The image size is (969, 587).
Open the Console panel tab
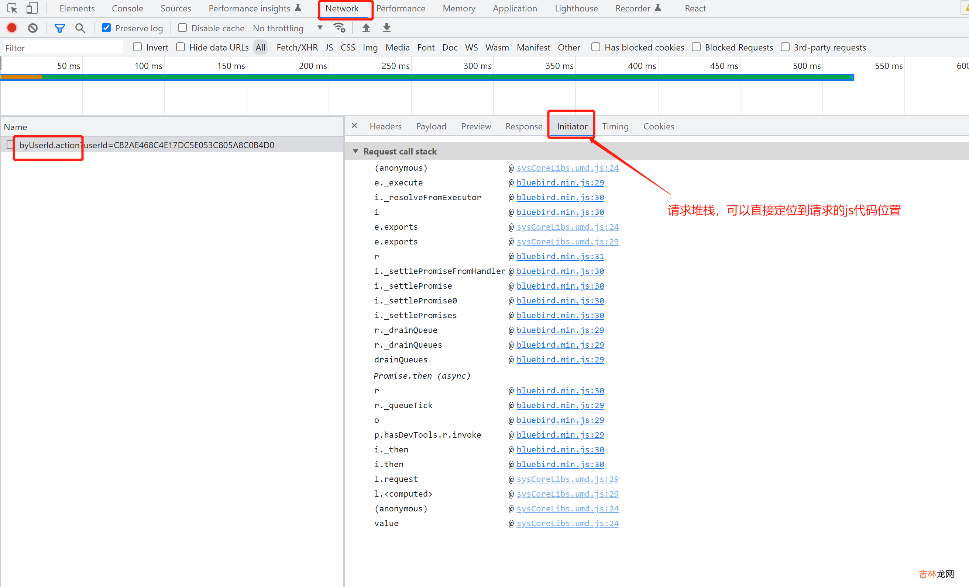point(127,8)
